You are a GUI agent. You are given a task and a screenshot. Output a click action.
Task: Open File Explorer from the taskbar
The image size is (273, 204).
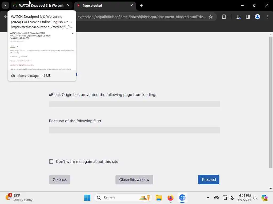159,198
